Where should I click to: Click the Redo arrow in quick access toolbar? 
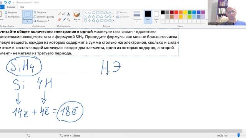(10, 2)
